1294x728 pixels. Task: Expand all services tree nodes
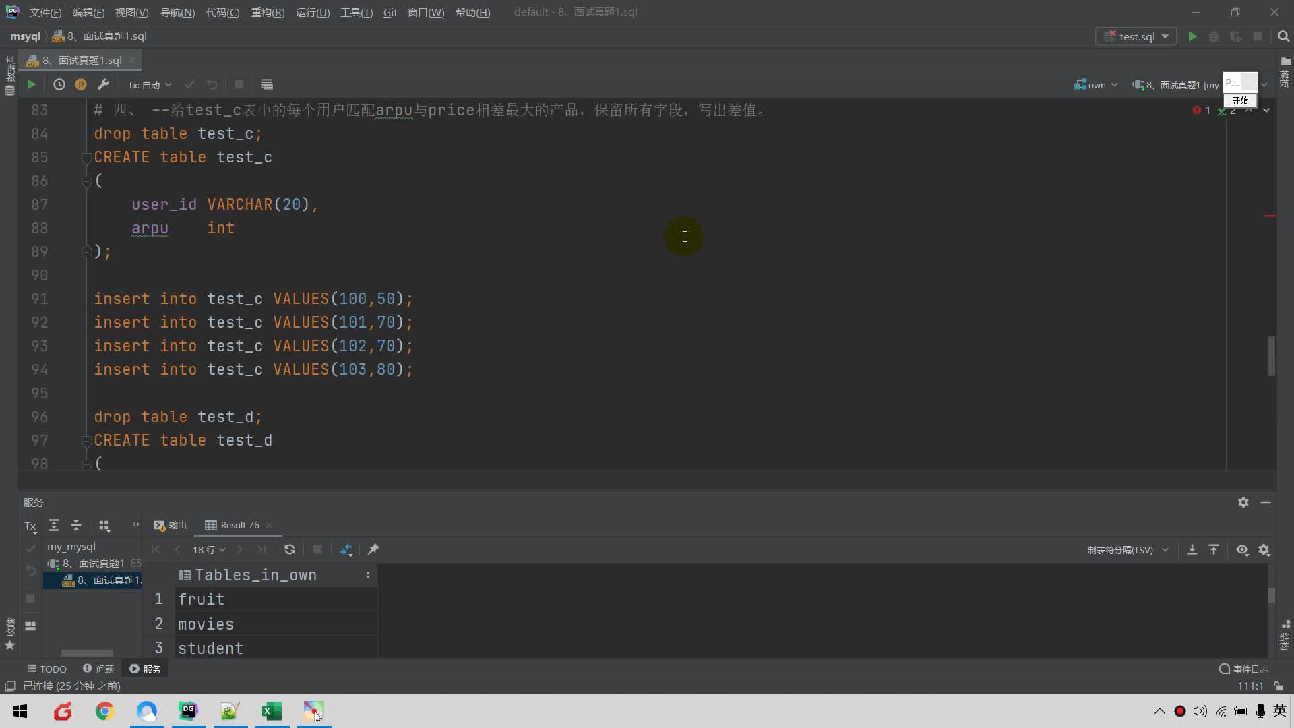coord(54,525)
